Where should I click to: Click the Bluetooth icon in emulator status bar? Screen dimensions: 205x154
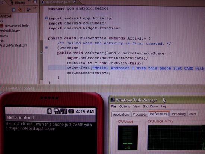(50, 111)
